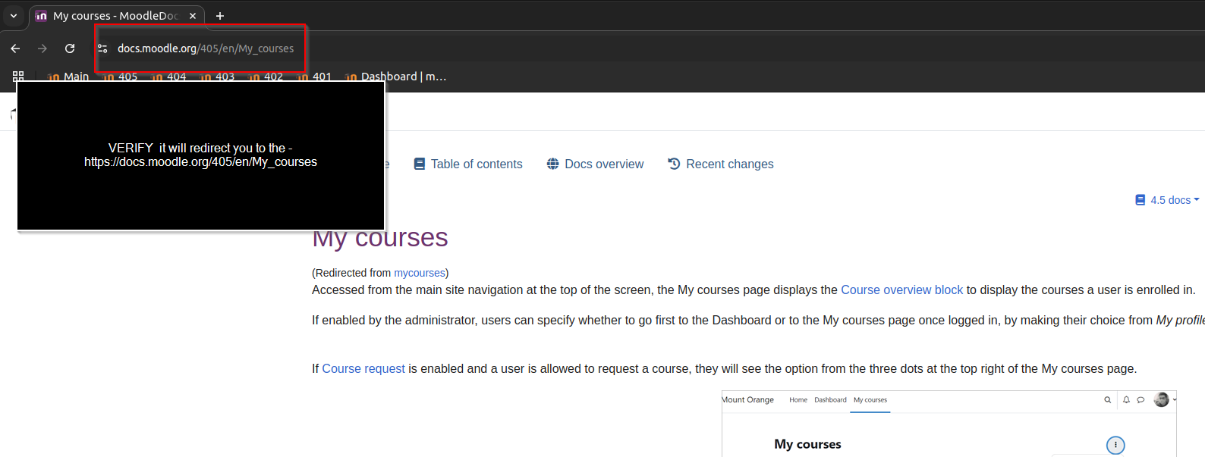1205x457 pixels.
Task: Close the My courses - MoodleDocs tab
Action: tap(193, 16)
